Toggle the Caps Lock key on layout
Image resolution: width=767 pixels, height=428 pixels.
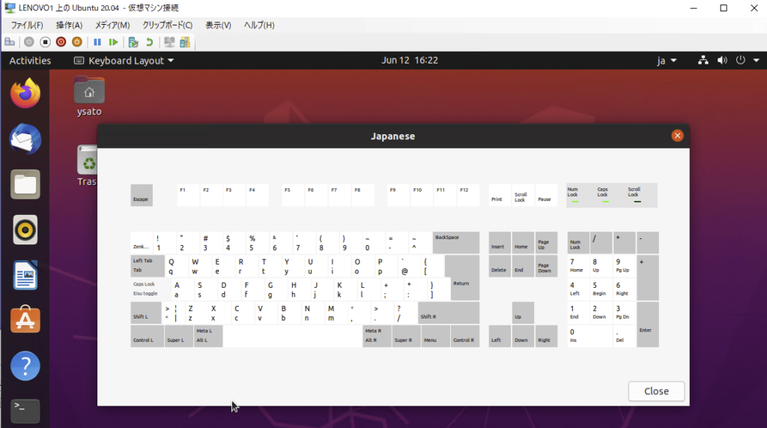(x=152, y=289)
